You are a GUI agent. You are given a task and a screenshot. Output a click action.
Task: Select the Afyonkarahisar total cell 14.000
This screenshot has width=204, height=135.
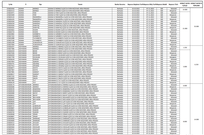pos(196,119)
